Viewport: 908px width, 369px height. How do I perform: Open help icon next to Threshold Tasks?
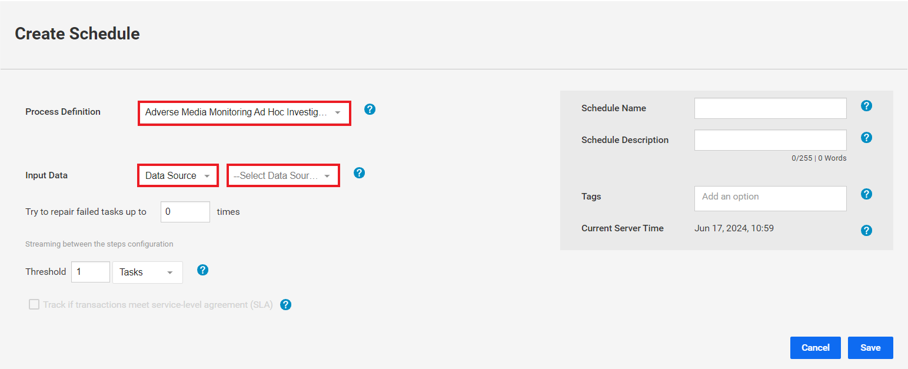click(202, 270)
